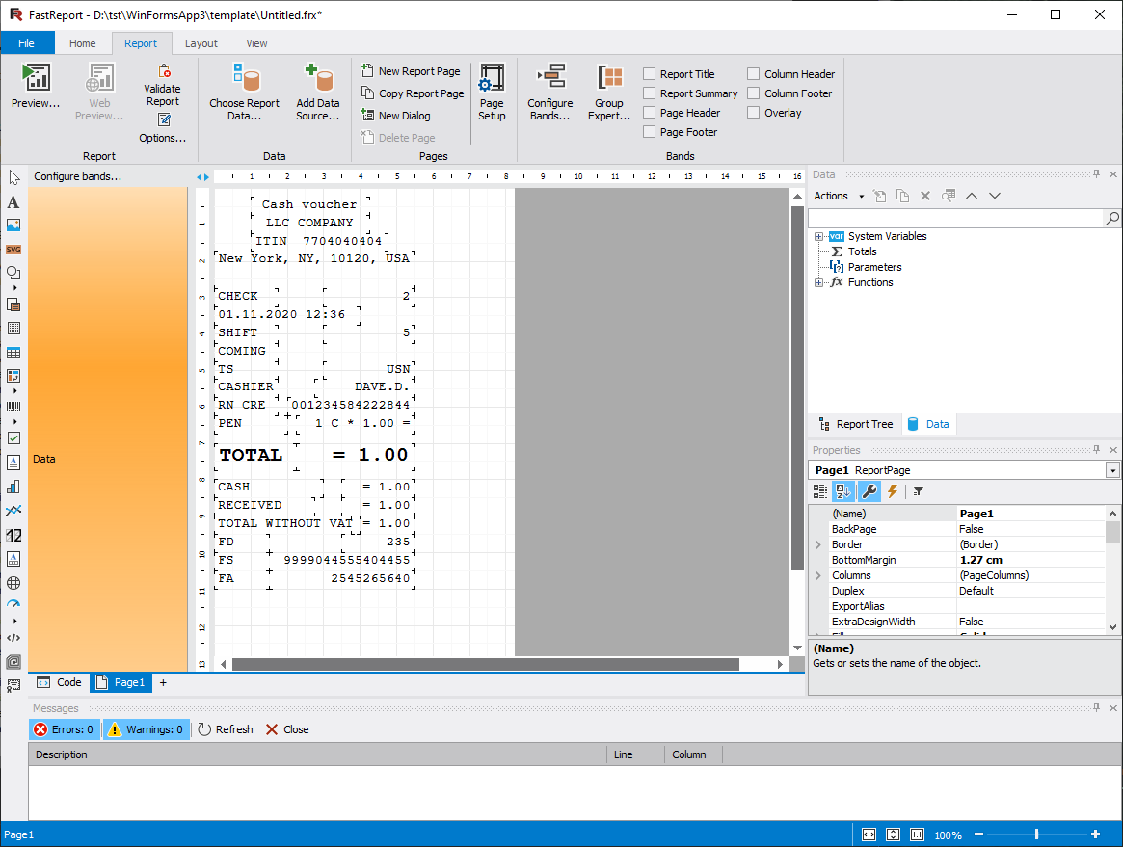Screen dimensions: 1123x847
Task: Click the Validate Report icon
Action: click(164, 71)
